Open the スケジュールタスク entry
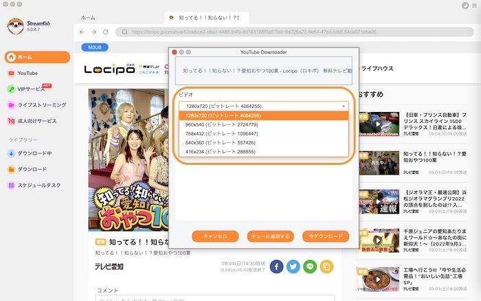 39,185
